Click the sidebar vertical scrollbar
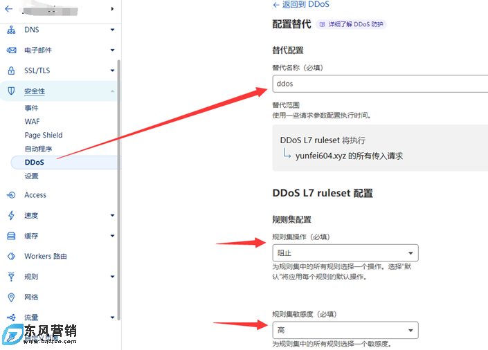Screen dimensions: 488x350 point(118,190)
